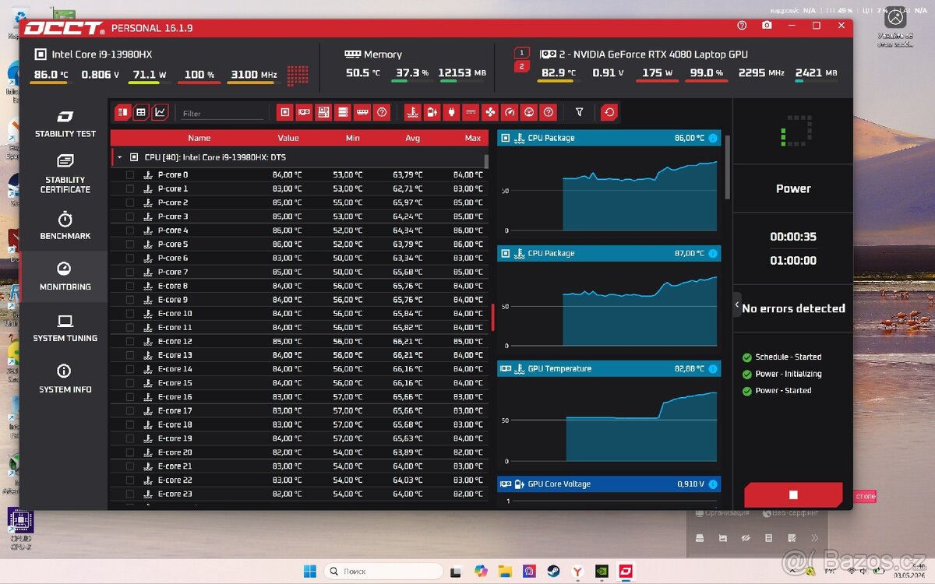The height and width of the screenshot is (584, 935).
Task: Open the Stability Test section
Action: (65, 125)
